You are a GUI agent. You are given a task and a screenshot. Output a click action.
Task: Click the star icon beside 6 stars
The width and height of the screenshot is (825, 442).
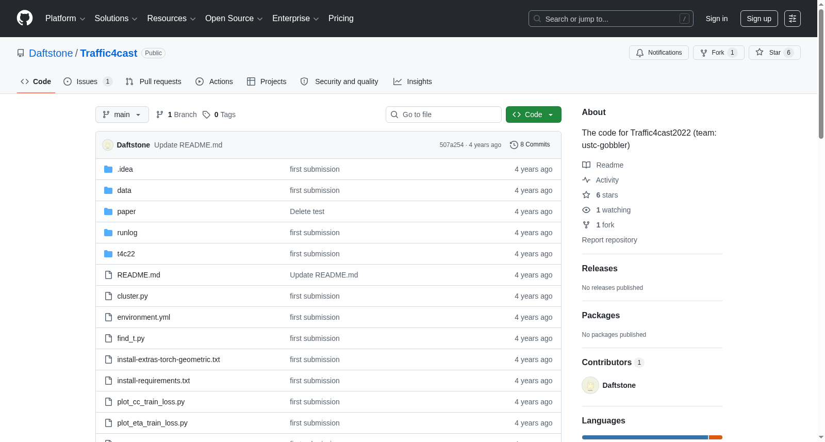(586, 195)
